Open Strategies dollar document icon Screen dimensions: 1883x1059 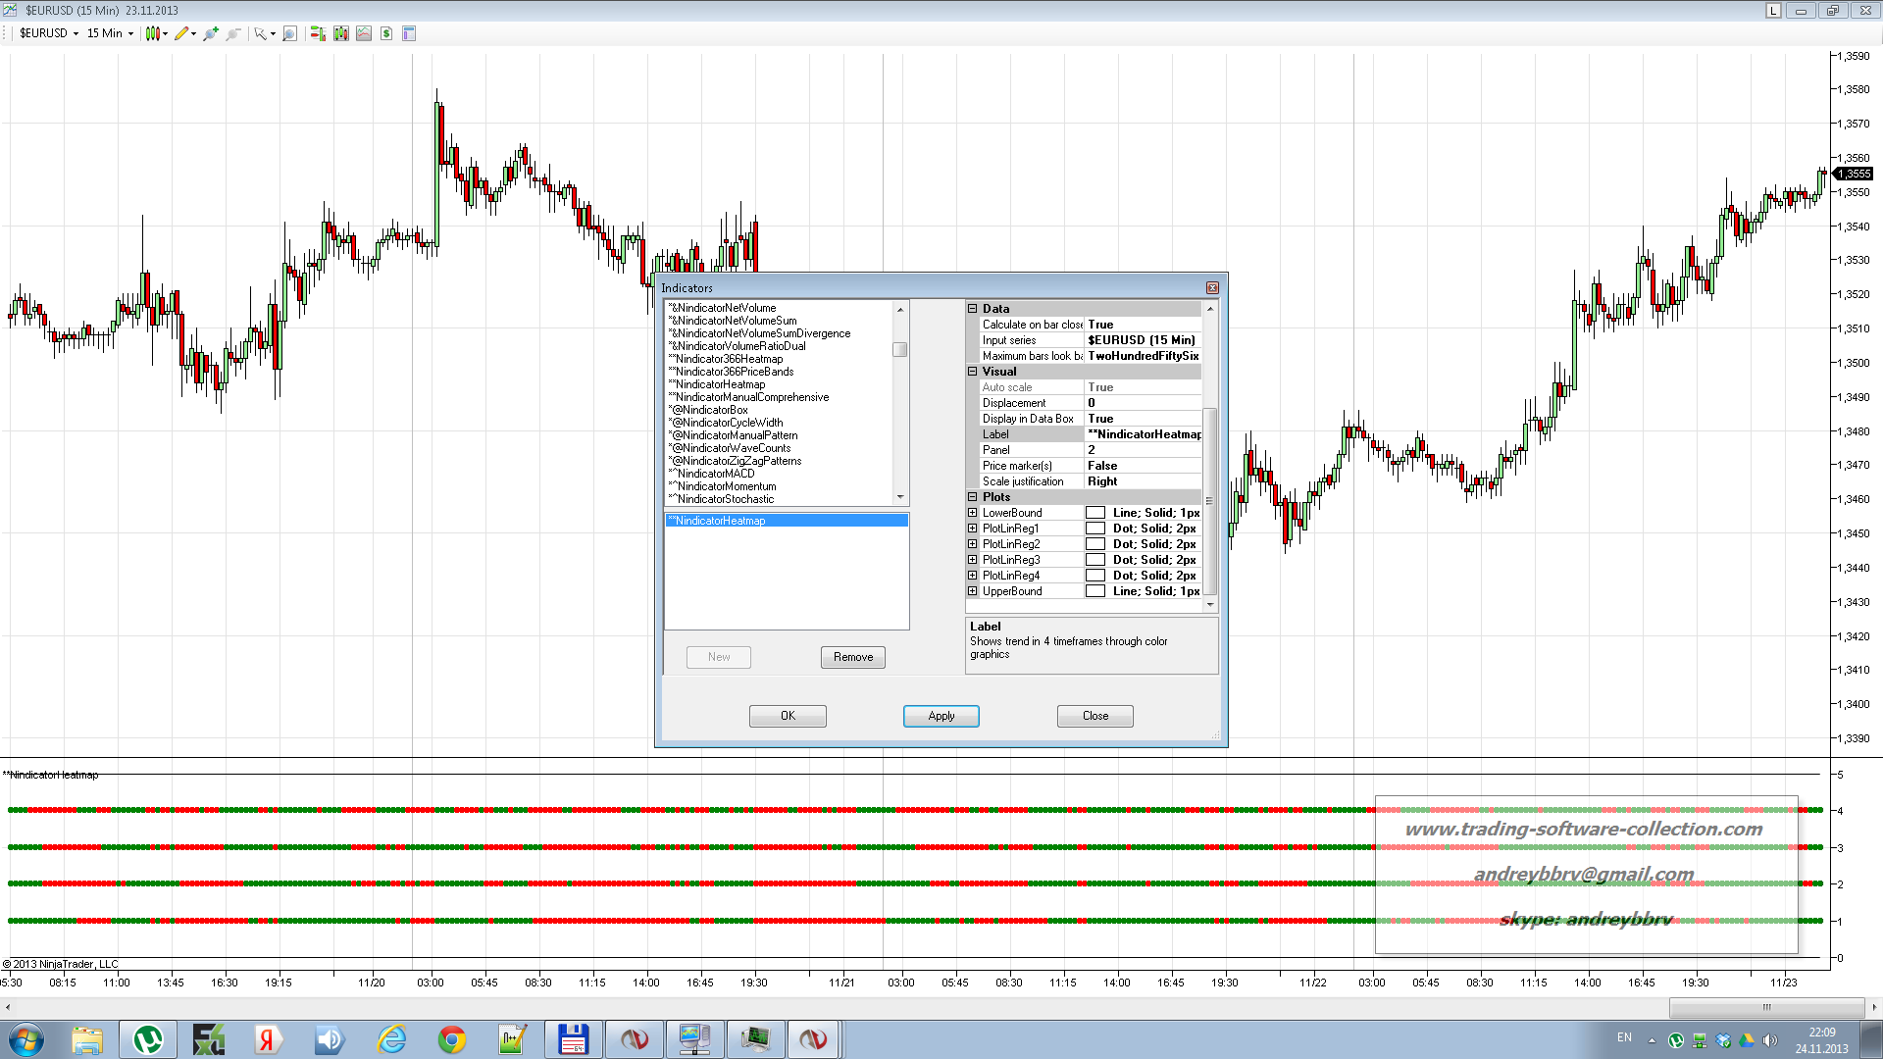point(386,33)
